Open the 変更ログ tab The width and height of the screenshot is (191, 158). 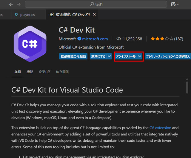pyautogui.click(x=44, y=72)
